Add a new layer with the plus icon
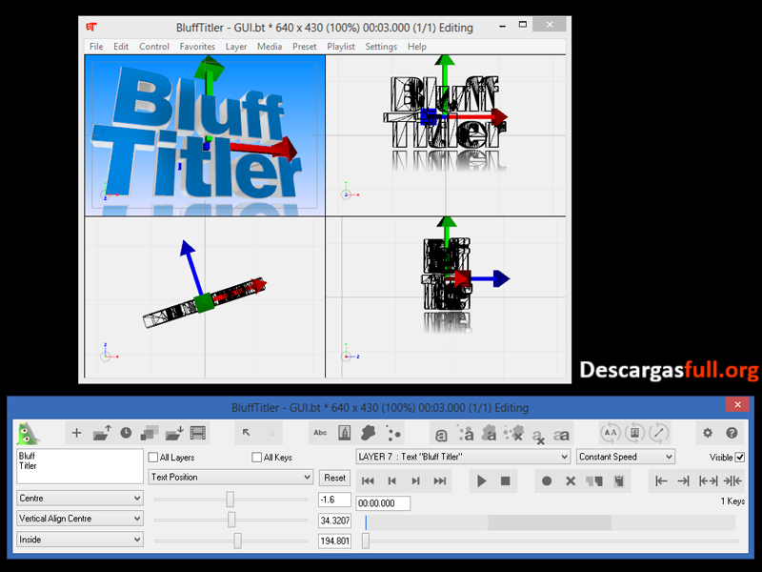Screen dimensions: 762x572 [x=75, y=433]
